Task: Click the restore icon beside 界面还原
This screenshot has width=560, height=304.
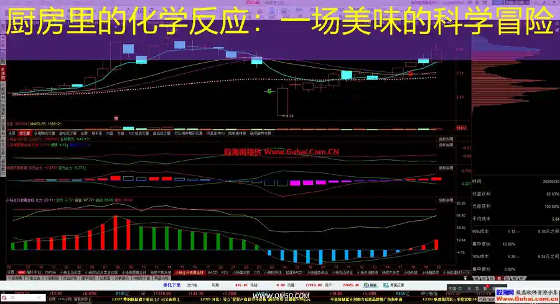Action: [x=386, y=285]
